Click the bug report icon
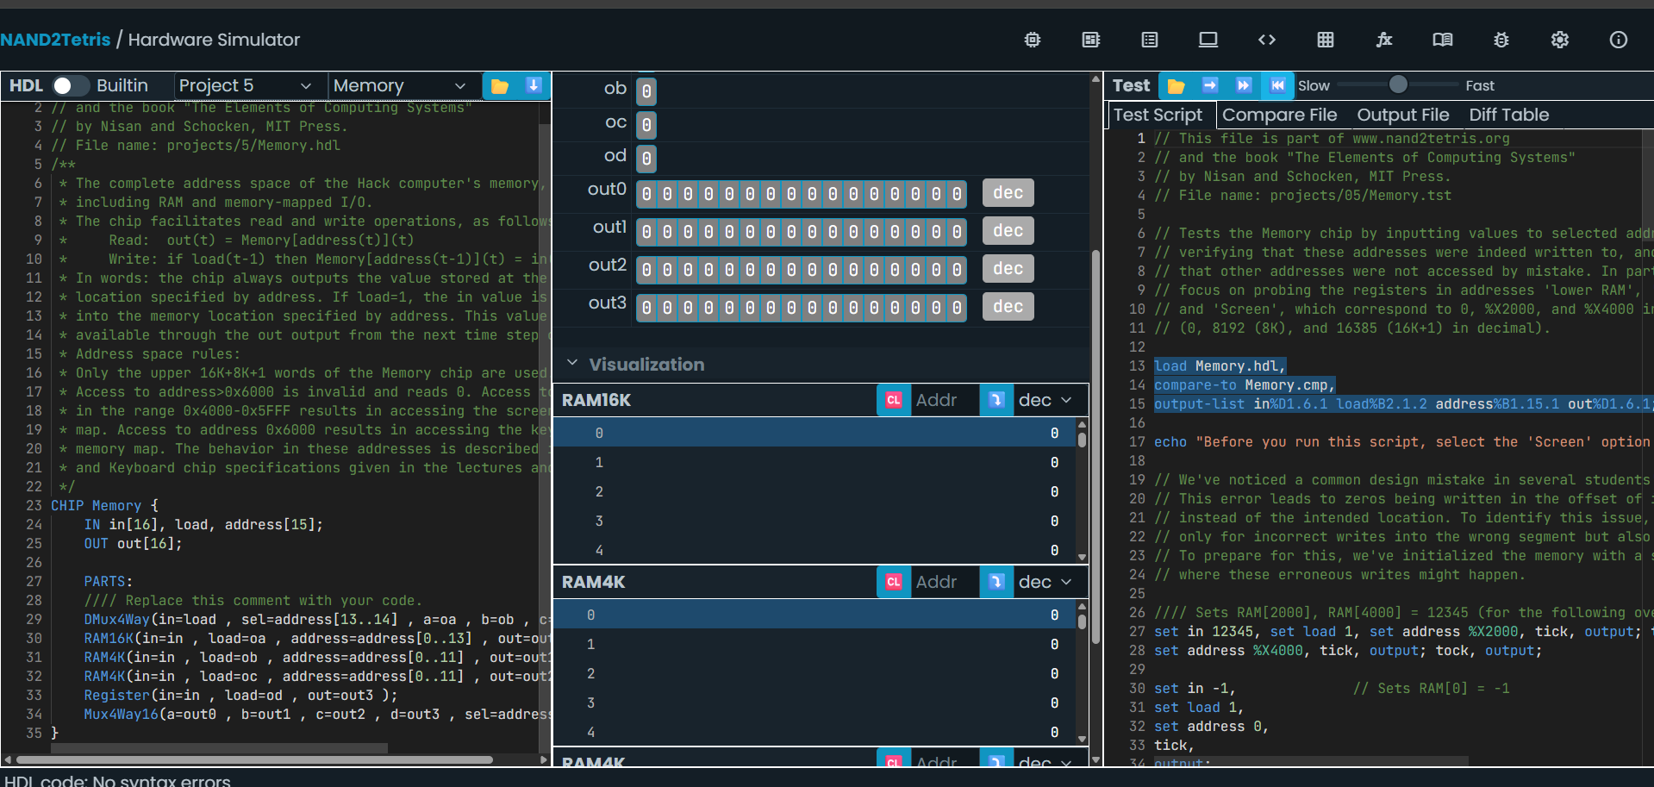 (1501, 40)
